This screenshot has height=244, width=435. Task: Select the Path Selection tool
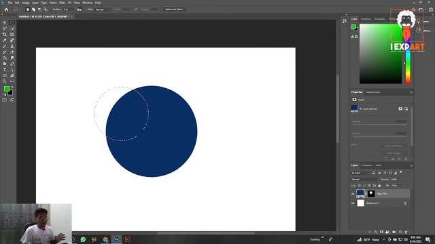click(12, 70)
